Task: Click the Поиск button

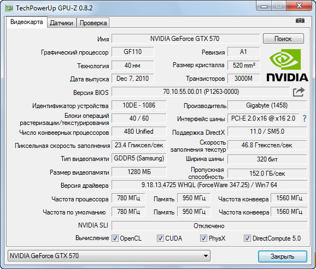Action: click(x=283, y=38)
